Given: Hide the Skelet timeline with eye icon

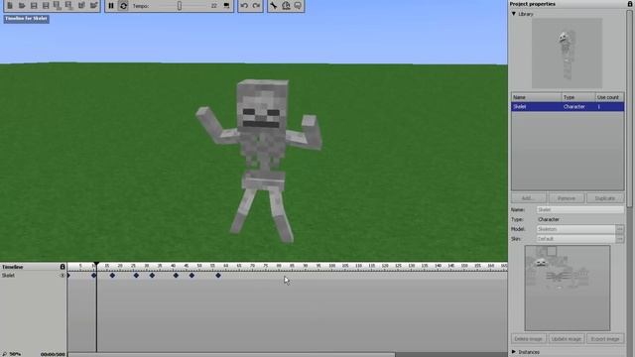Looking at the screenshot, I should tap(63, 276).
